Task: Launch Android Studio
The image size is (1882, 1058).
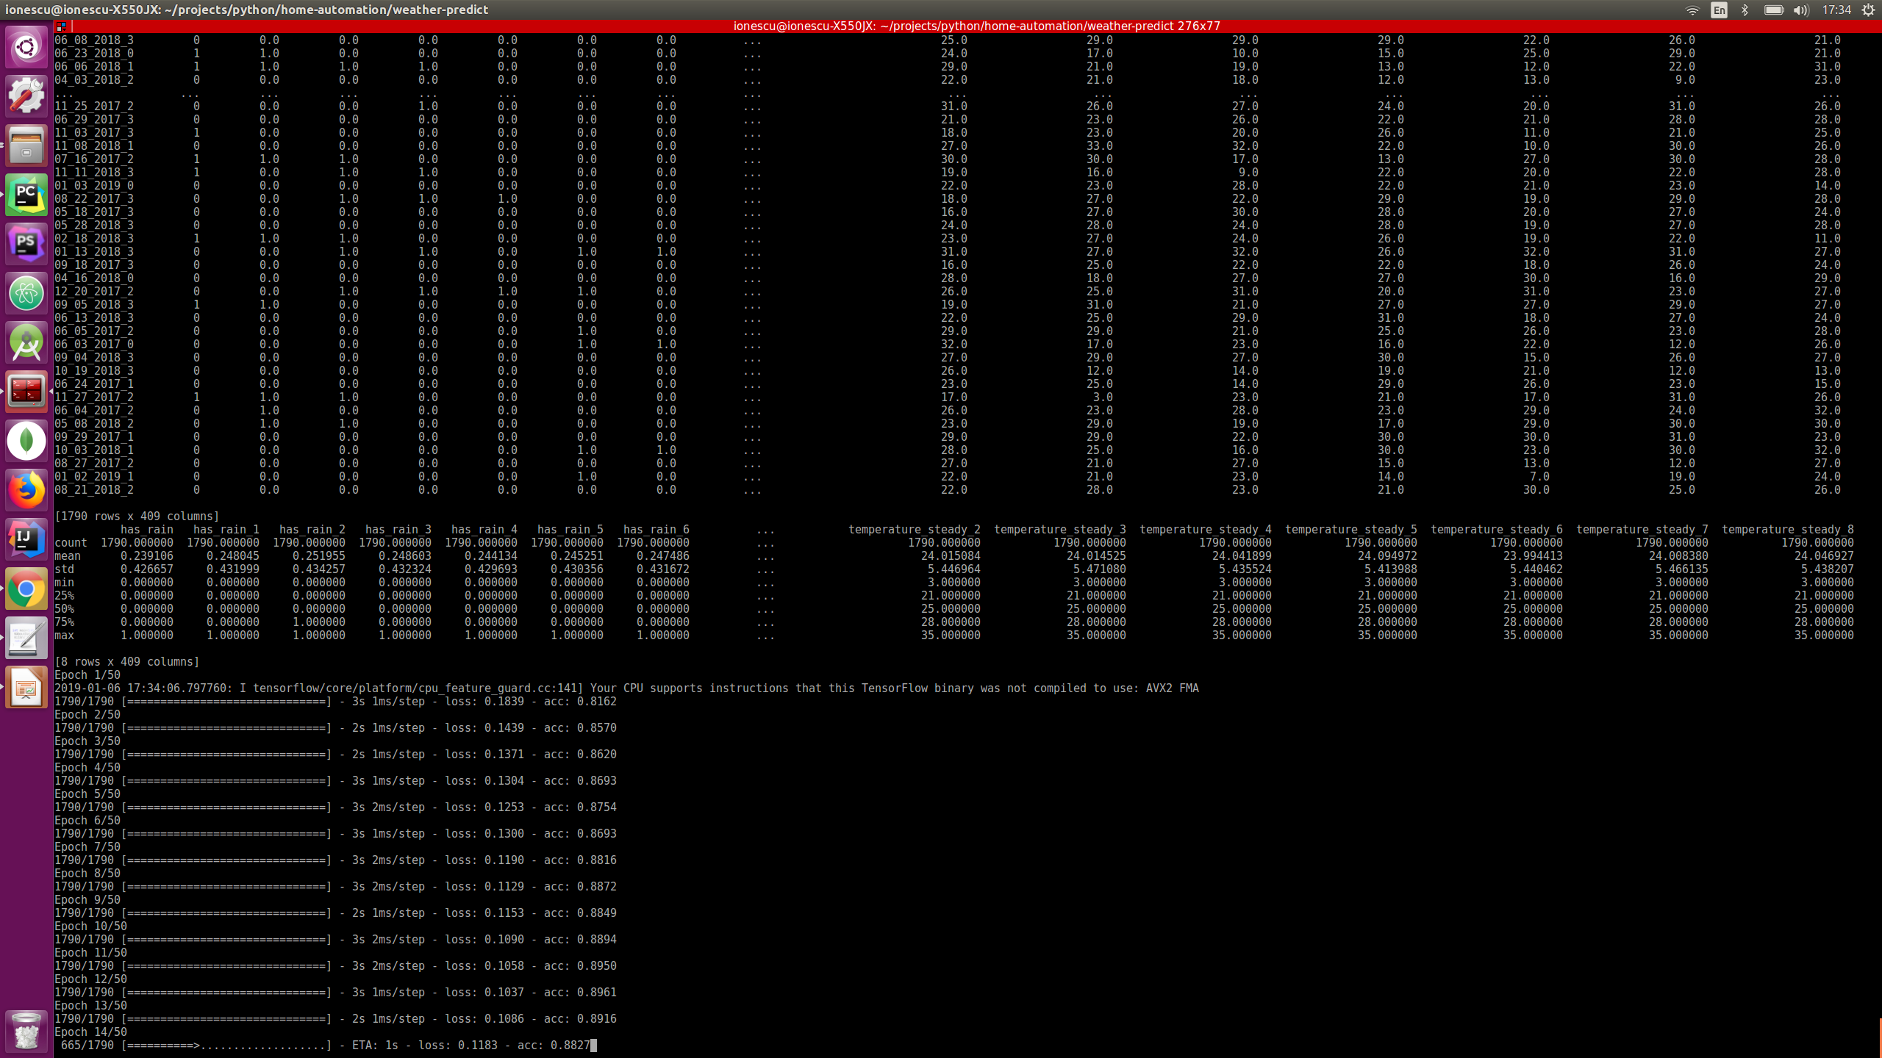Action: pyautogui.click(x=26, y=342)
